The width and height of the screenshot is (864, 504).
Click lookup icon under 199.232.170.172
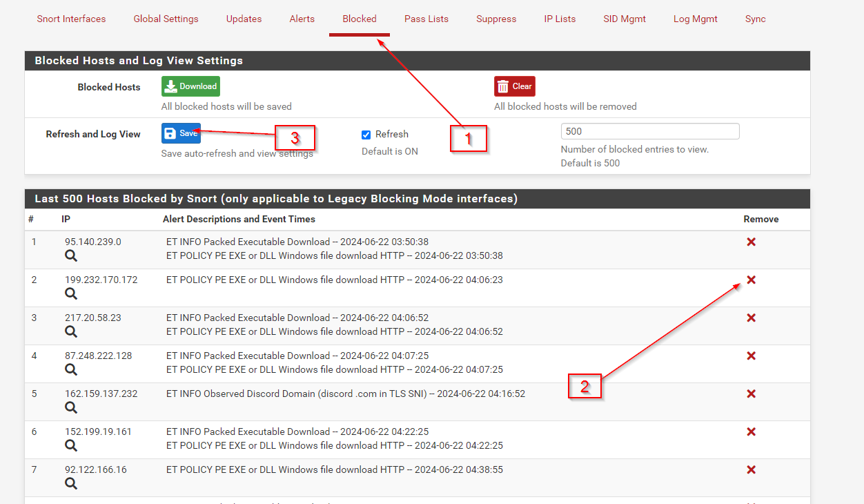(x=71, y=294)
